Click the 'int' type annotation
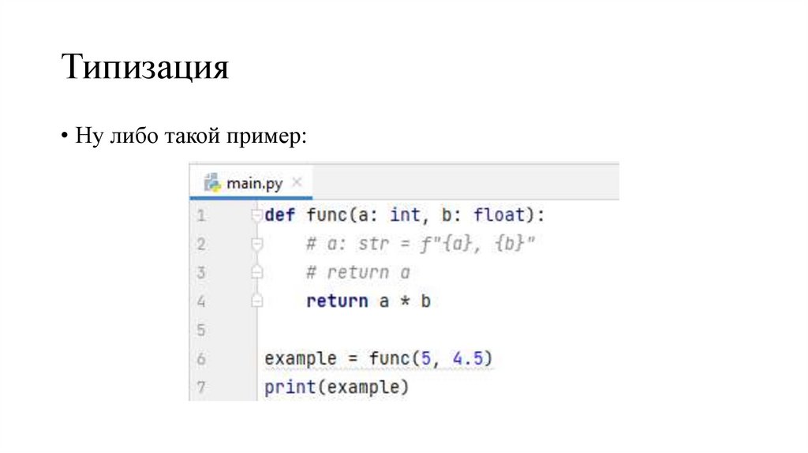Viewport: 808px width, 453px height. pyautogui.click(x=404, y=215)
